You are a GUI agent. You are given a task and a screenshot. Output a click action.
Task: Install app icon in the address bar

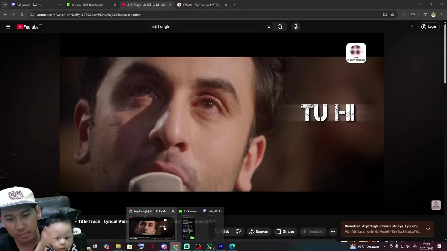pyautogui.click(x=385, y=15)
